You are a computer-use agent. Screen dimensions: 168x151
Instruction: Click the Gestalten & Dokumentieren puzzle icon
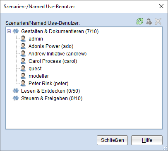pos(16,31)
